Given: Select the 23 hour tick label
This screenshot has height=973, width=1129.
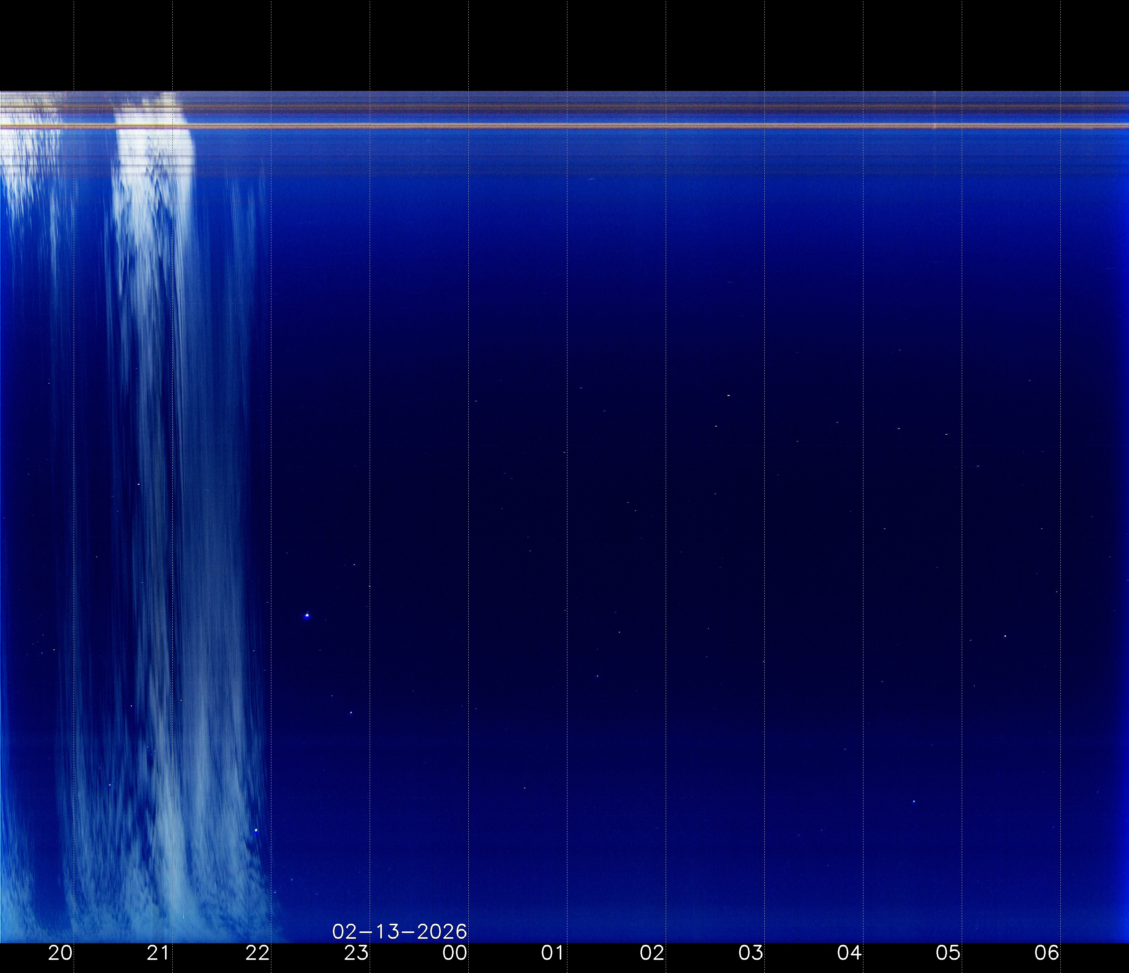Looking at the screenshot, I should point(356,953).
